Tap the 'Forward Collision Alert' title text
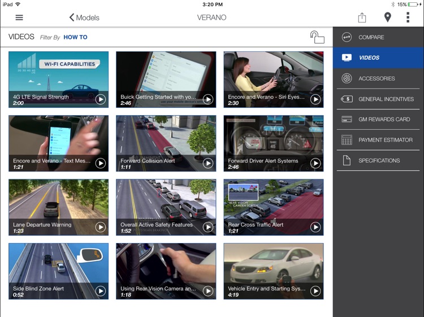424x317 pixels. tap(148, 161)
